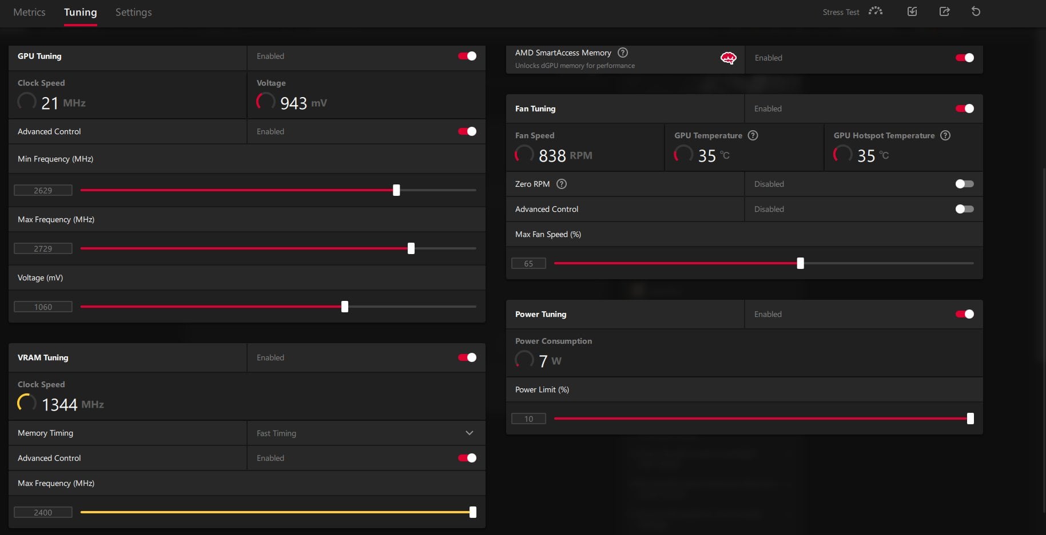Open help for AMD SmartAccess Memory
Screen dimensions: 1046x535
click(623, 53)
